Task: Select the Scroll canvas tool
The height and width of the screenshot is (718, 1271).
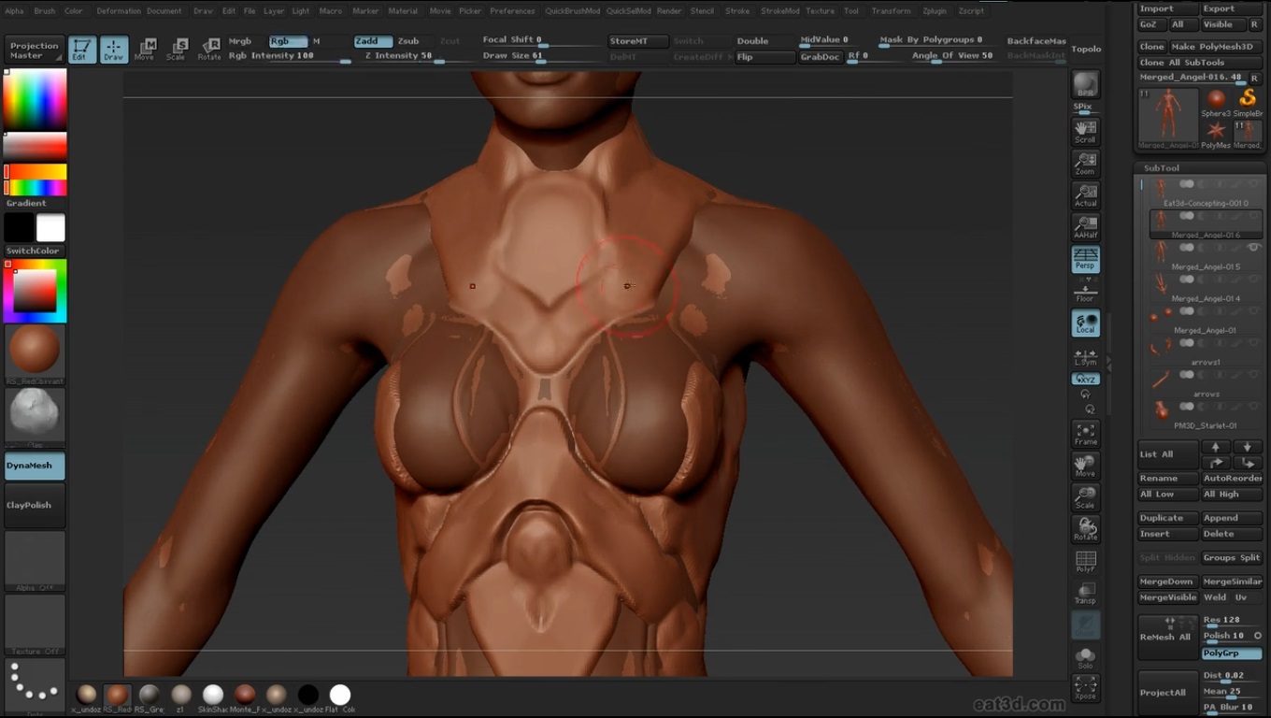Action: coord(1085,131)
